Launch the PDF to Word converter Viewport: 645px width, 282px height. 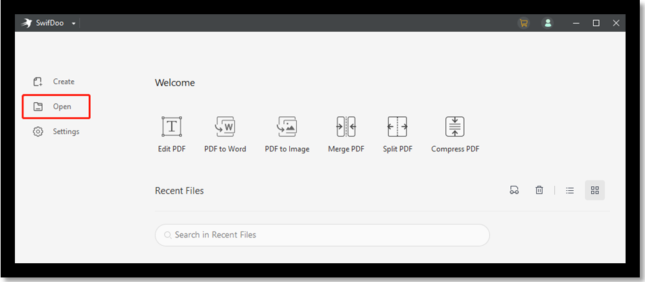point(225,135)
